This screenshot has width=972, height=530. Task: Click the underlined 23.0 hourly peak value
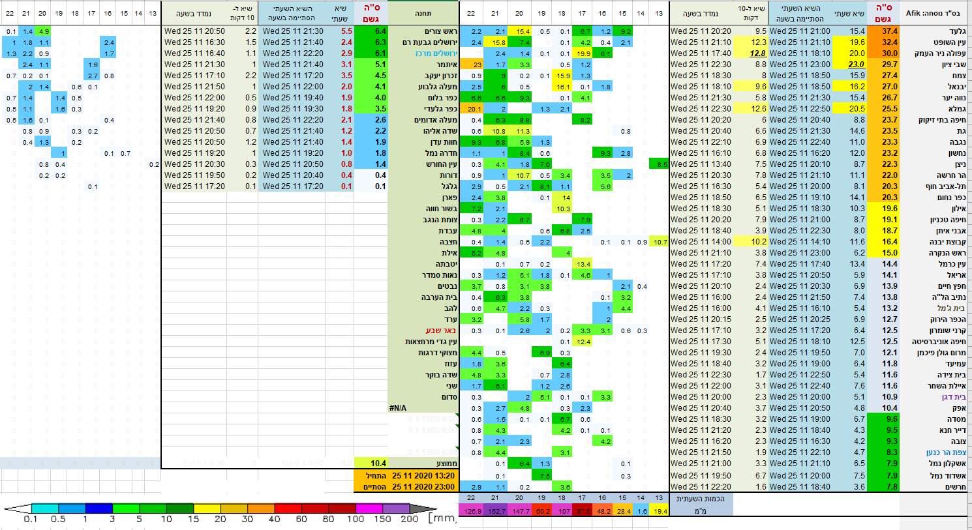point(856,65)
